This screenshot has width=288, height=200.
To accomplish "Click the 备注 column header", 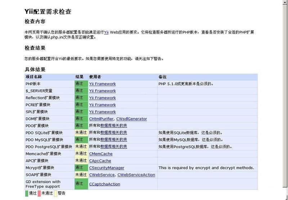I will click(x=208, y=77).
